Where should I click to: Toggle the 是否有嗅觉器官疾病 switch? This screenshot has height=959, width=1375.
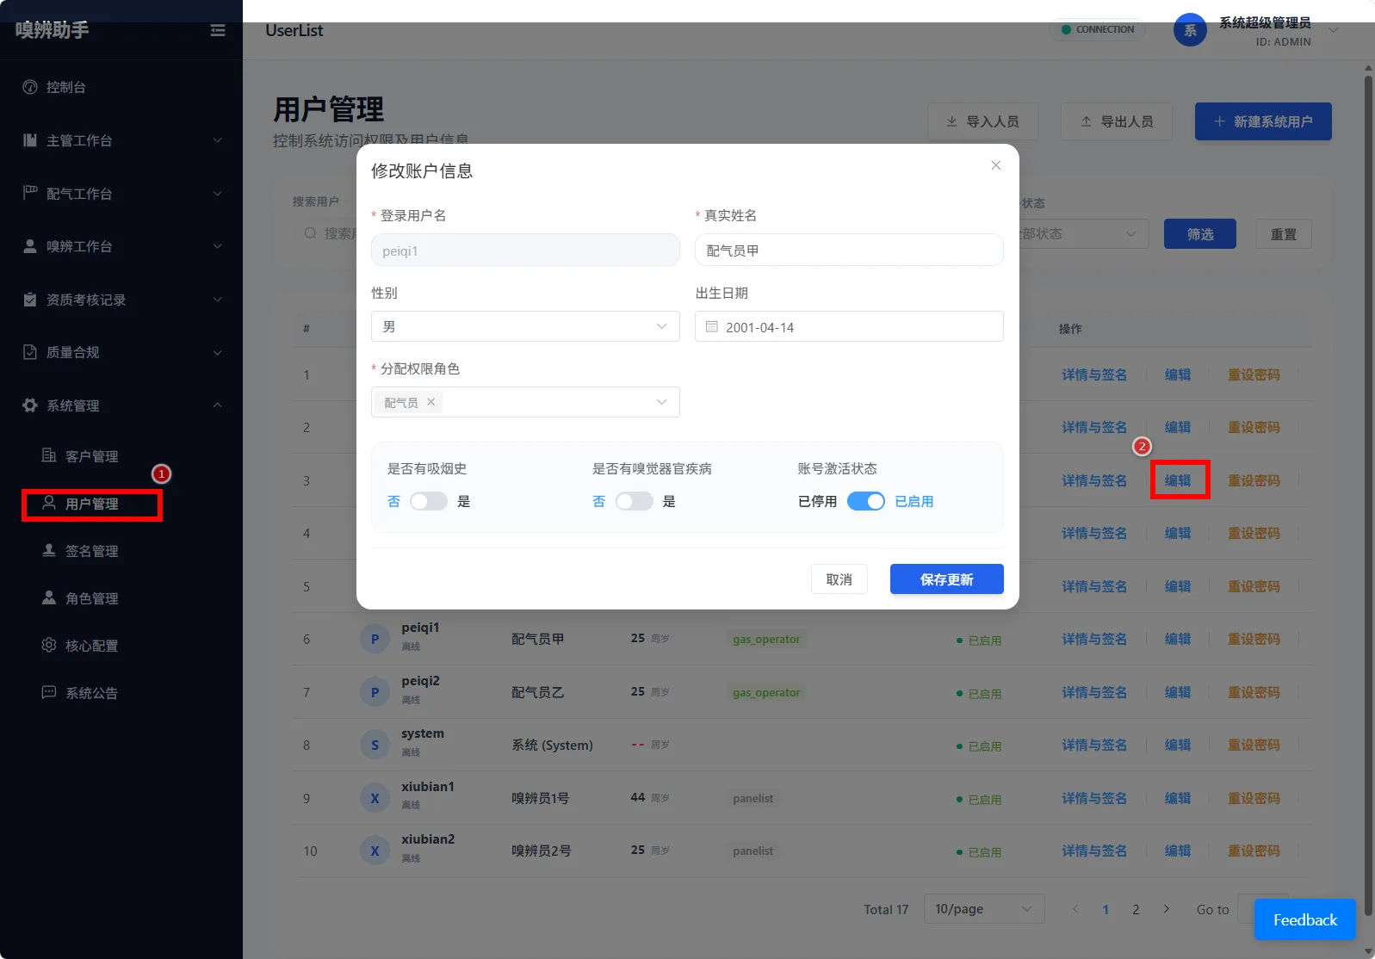tap(634, 501)
